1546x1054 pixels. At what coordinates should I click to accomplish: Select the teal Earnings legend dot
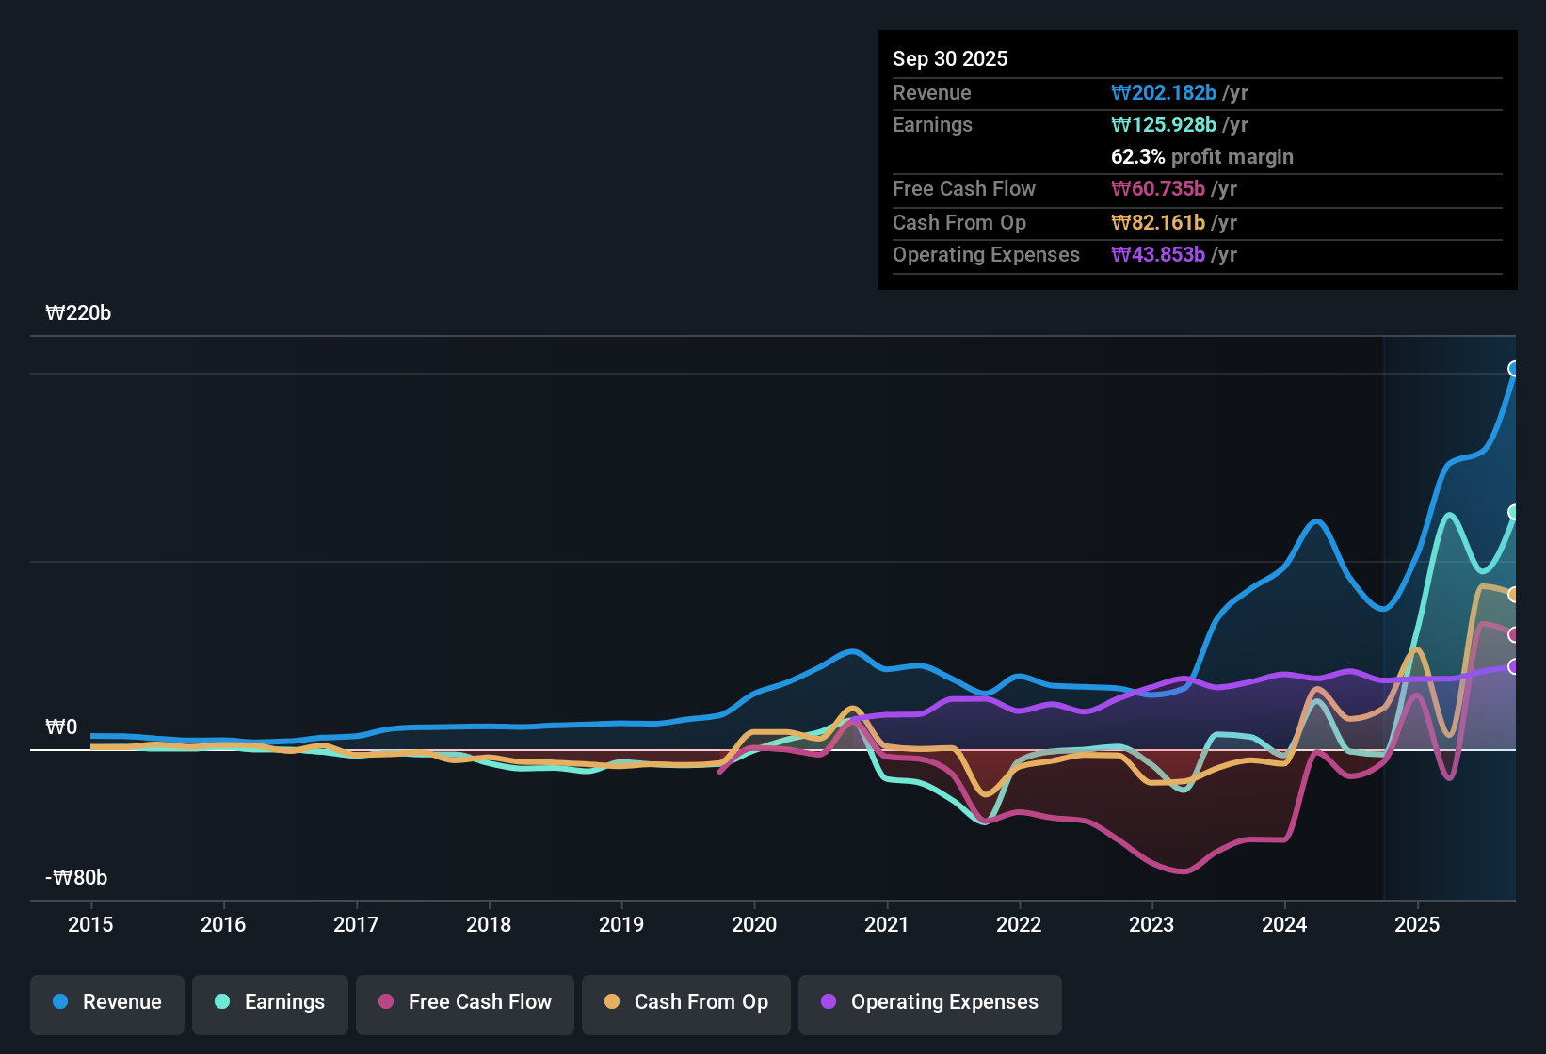[x=222, y=1002]
